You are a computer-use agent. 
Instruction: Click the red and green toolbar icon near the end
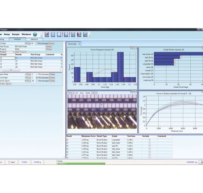pos(79,35)
